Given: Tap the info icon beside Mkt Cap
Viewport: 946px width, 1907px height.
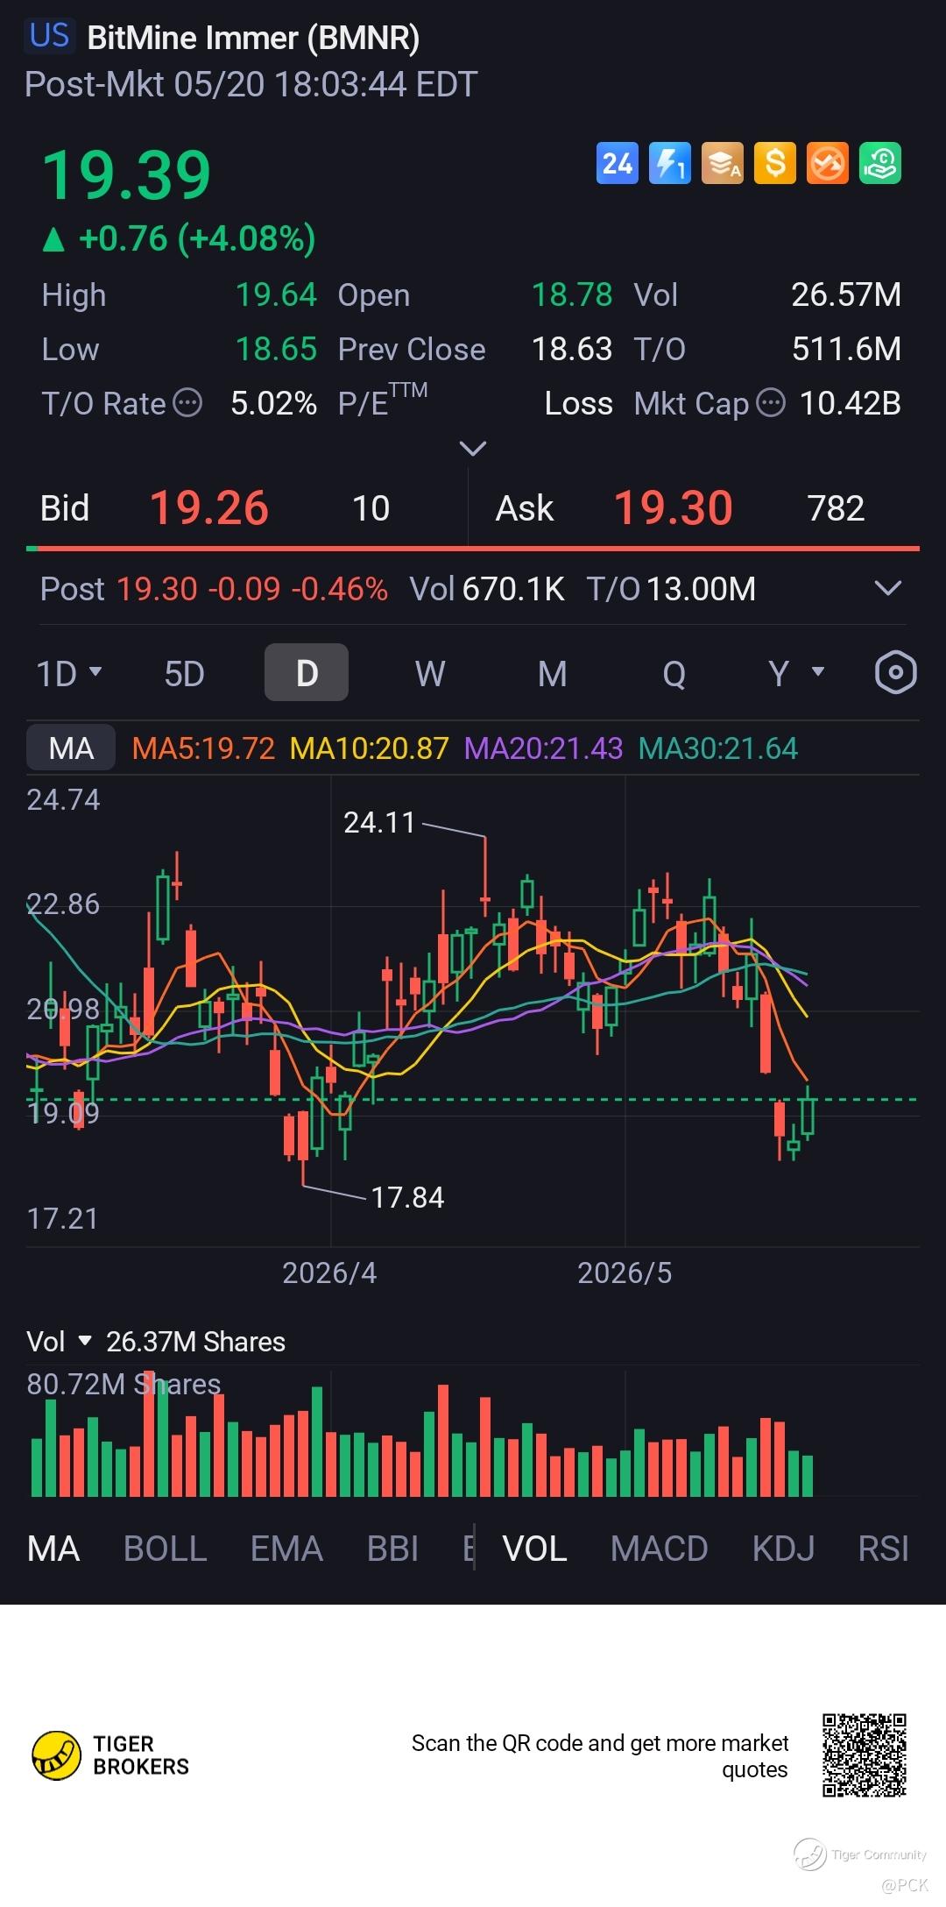Looking at the screenshot, I should [771, 403].
